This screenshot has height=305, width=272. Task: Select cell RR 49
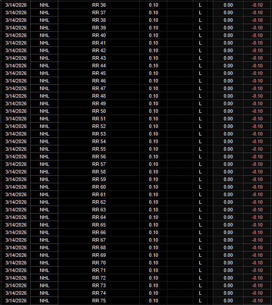99,104
